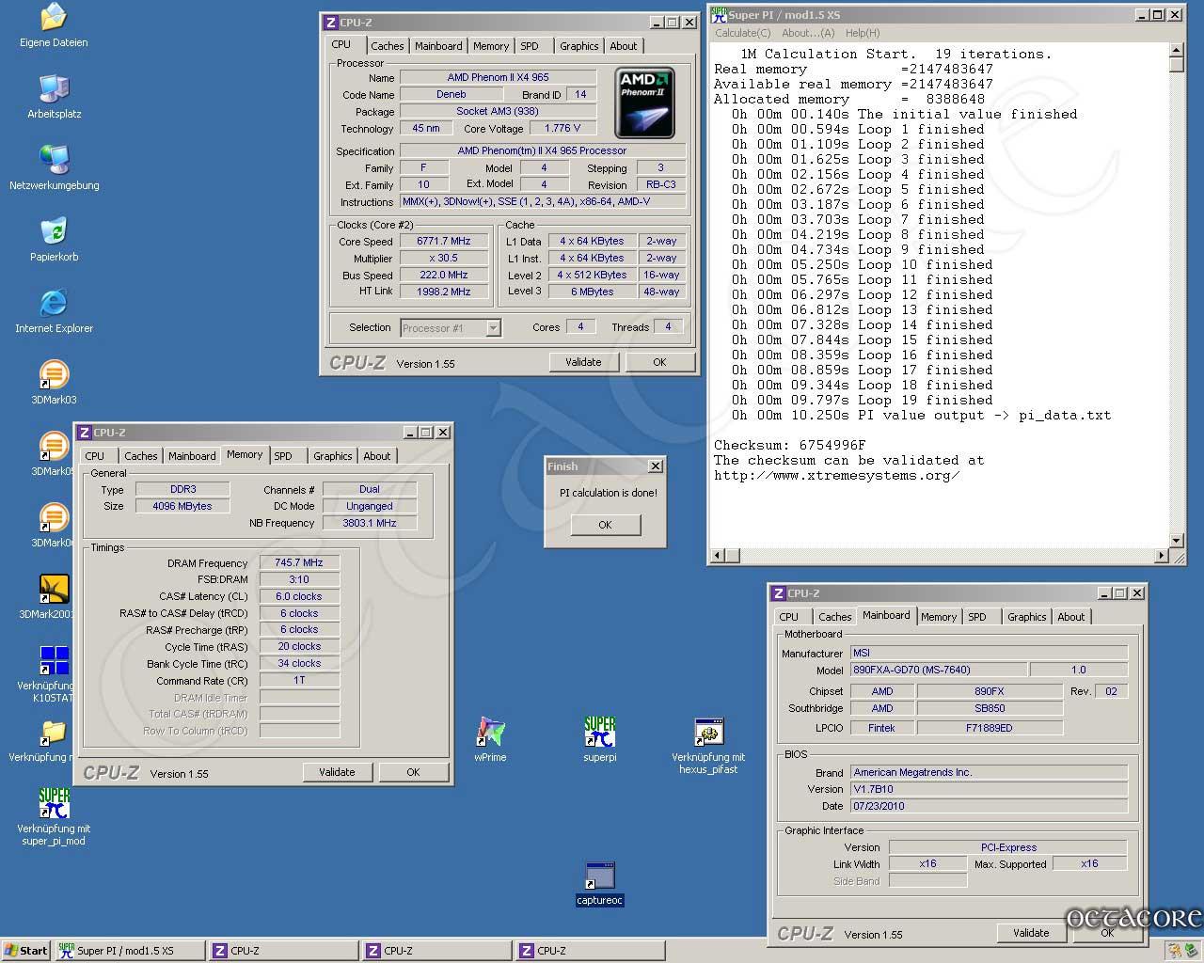Screen dimensions: 1204x963
Task: Open the Calculate(C) menu in Super PI
Action: (743, 33)
